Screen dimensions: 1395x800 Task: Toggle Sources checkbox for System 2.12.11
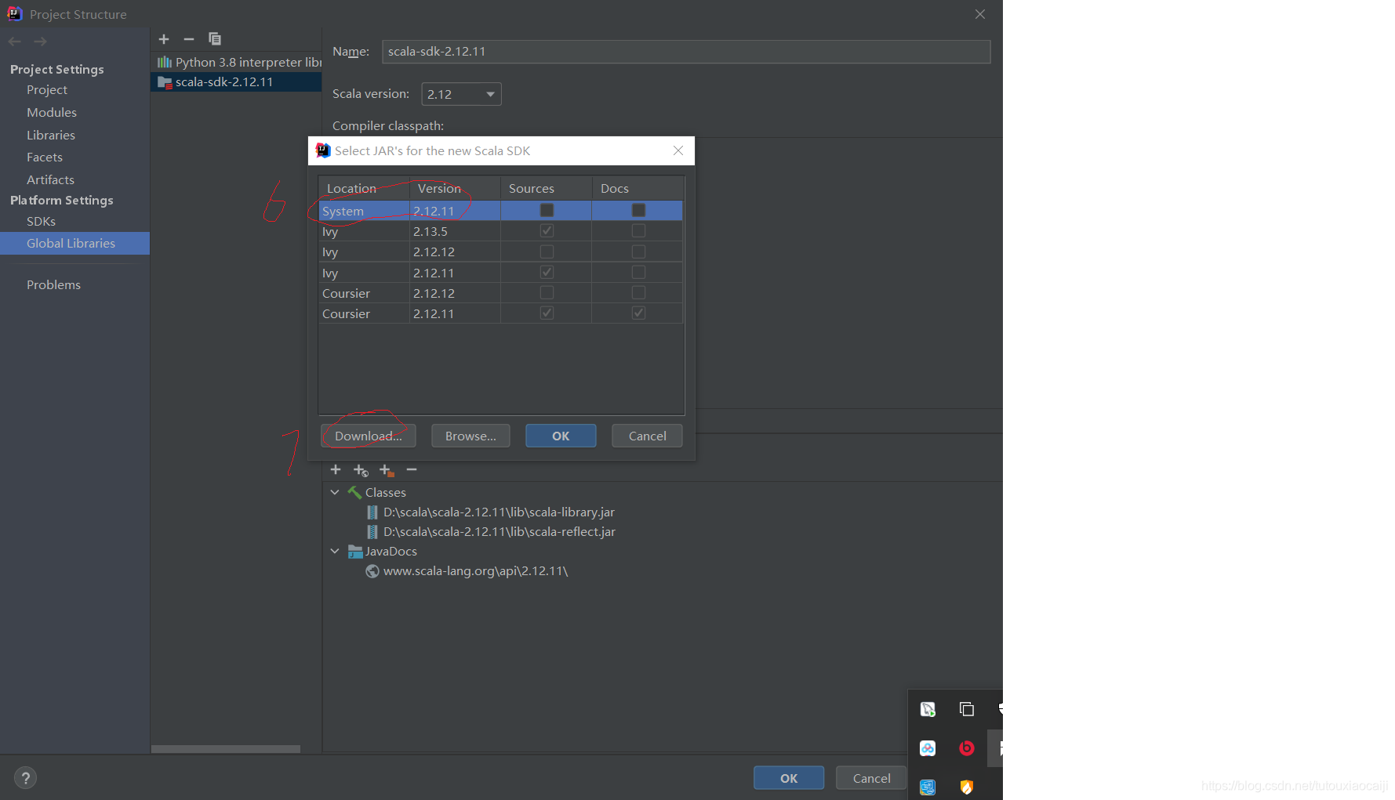click(x=547, y=210)
